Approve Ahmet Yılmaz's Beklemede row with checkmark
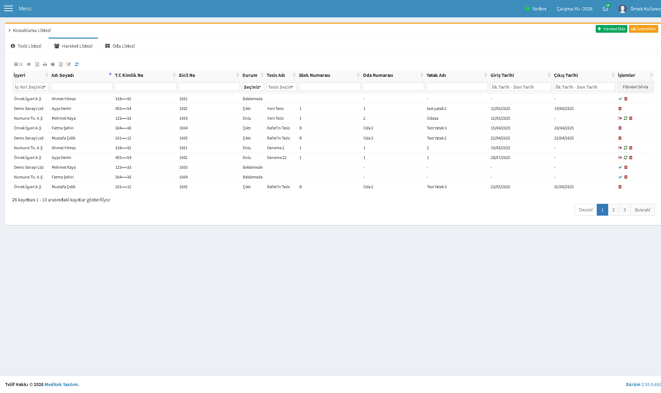The height and width of the screenshot is (393, 661). (620, 99)
